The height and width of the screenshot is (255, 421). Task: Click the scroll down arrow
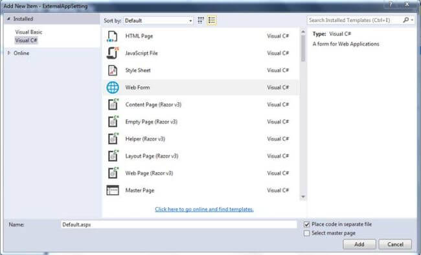(x=303, y=197)
